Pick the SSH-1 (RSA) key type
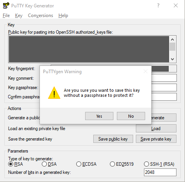This screenshot has height=182, width=185. tap(159, 164)
